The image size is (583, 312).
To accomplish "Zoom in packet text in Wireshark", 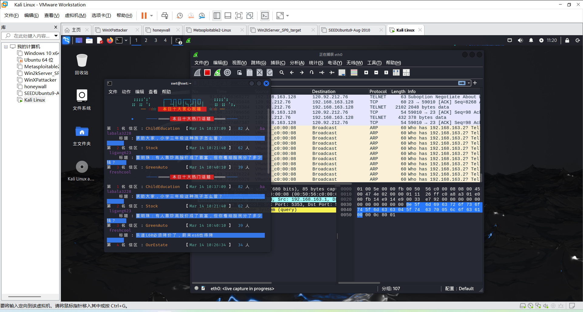I will coord(366,72).
